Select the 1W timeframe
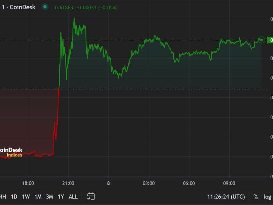273x205 pixels. pos(27,197)
